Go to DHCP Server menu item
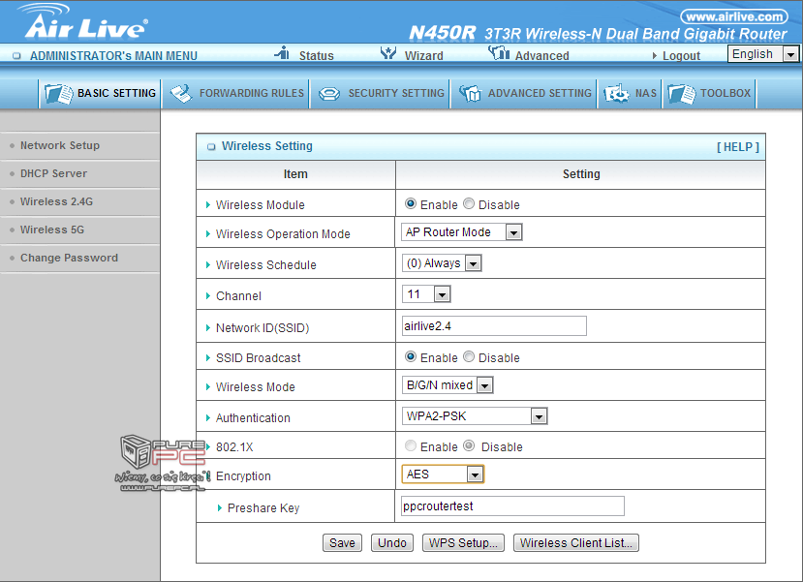 click(x=53, y=173)
